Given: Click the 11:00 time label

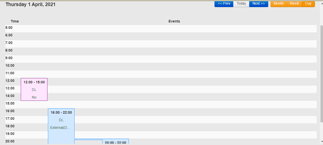Looking at the screenshot, I should pyautogui.click(x=10, y=73).
